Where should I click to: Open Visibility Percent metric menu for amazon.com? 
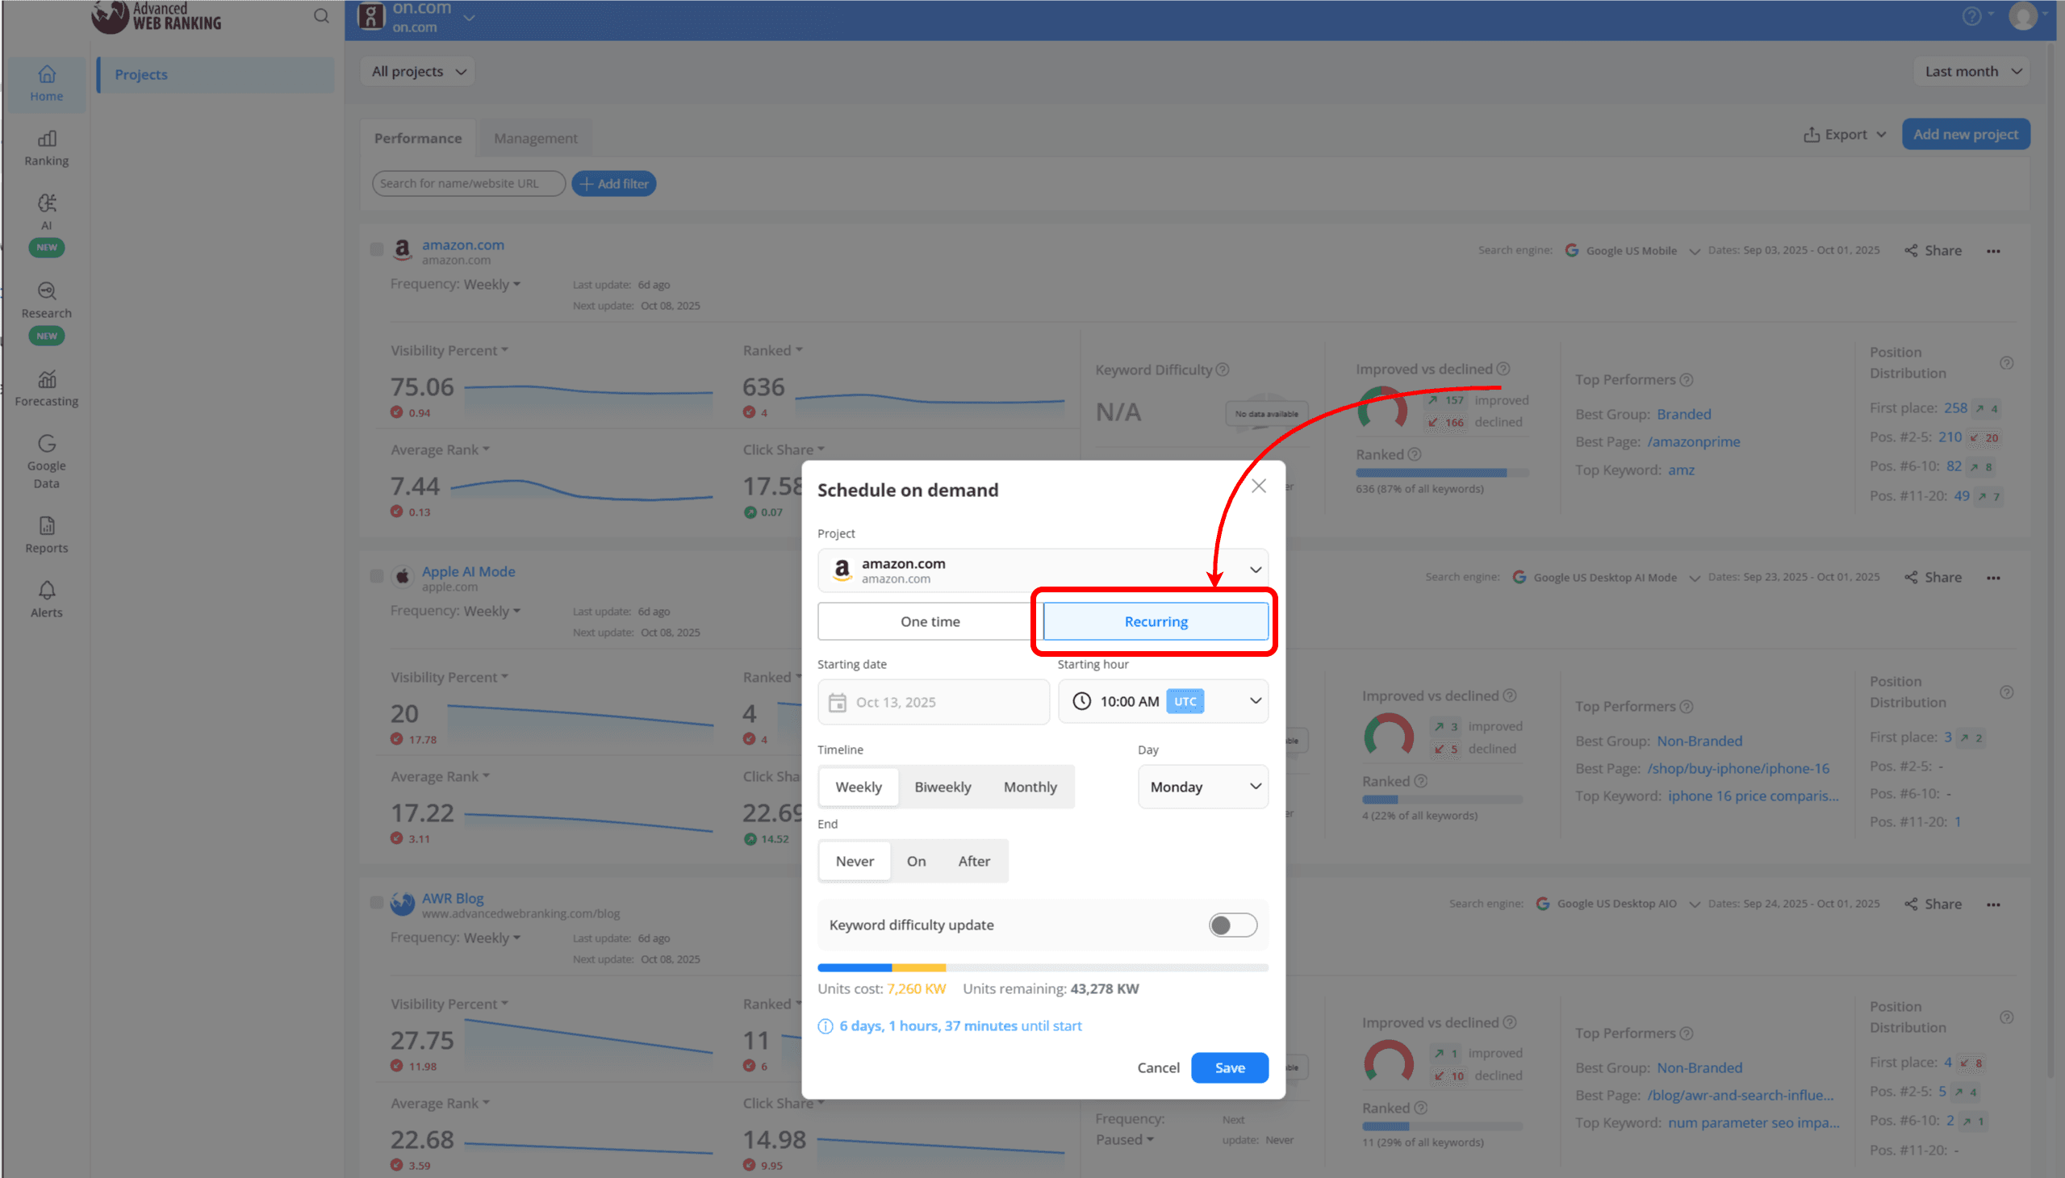pos(449,350)
